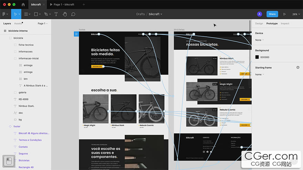
Task: Select the Hand tool
Action: (x=65, y=14)
